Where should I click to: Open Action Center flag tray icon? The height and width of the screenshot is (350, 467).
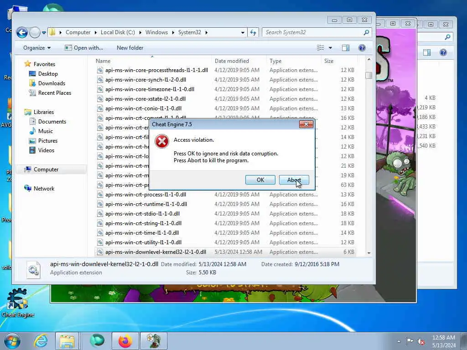(x=410, y=341)
